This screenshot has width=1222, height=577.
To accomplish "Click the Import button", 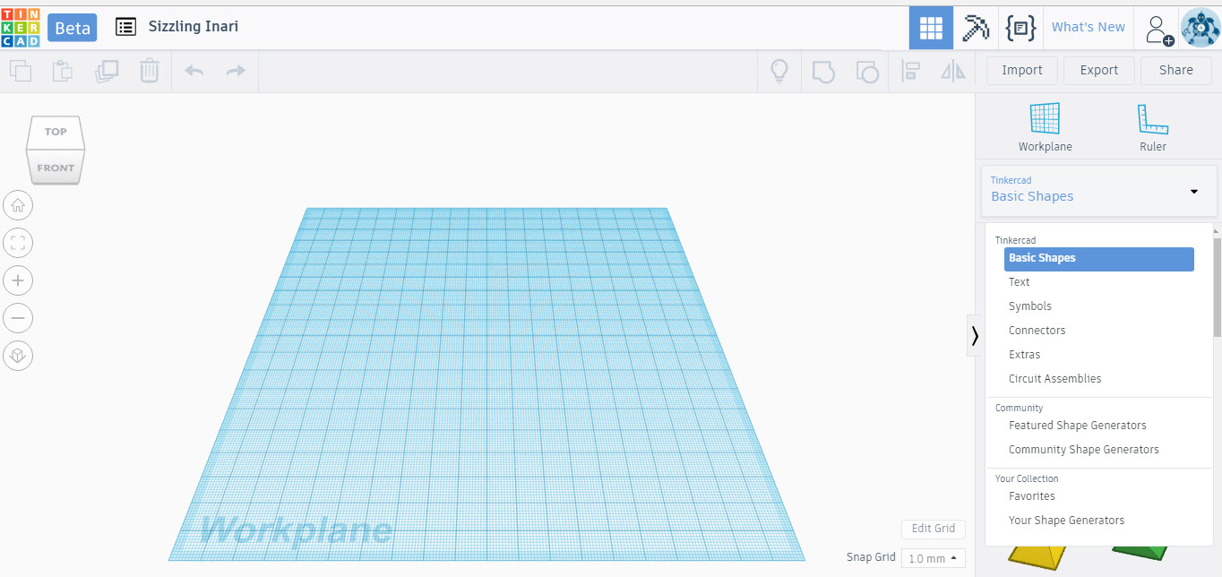I will (x=1022, y=71).
